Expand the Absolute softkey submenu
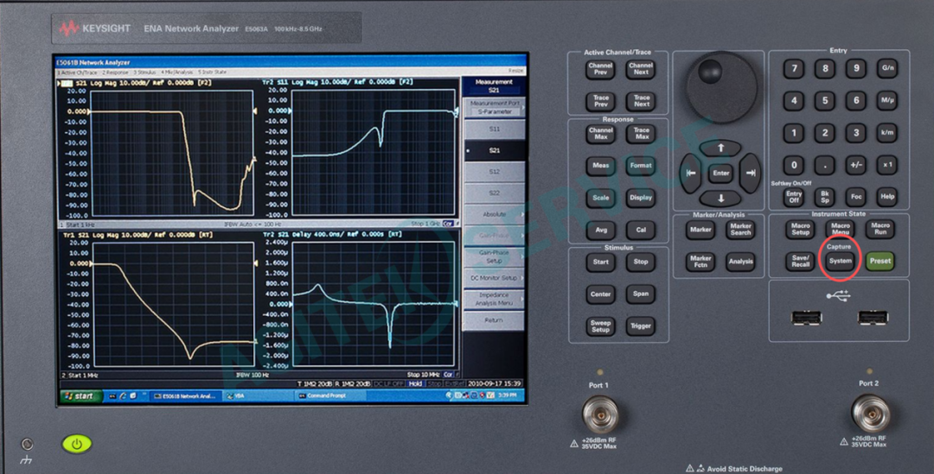 [495, 214]
